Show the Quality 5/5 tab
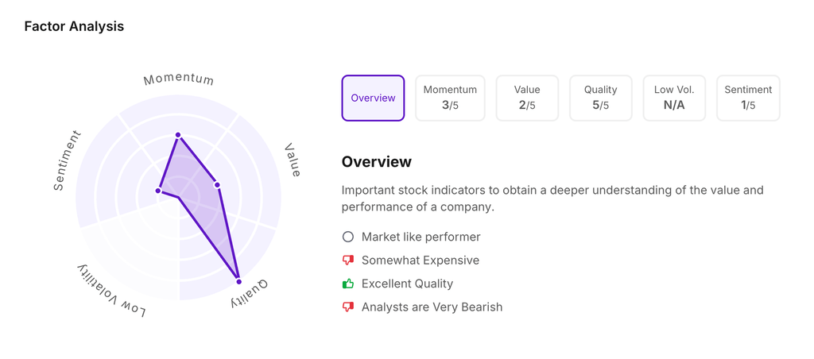 600,98
